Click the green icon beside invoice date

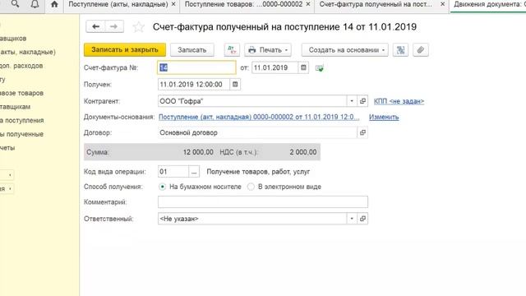tap(320, 68)
